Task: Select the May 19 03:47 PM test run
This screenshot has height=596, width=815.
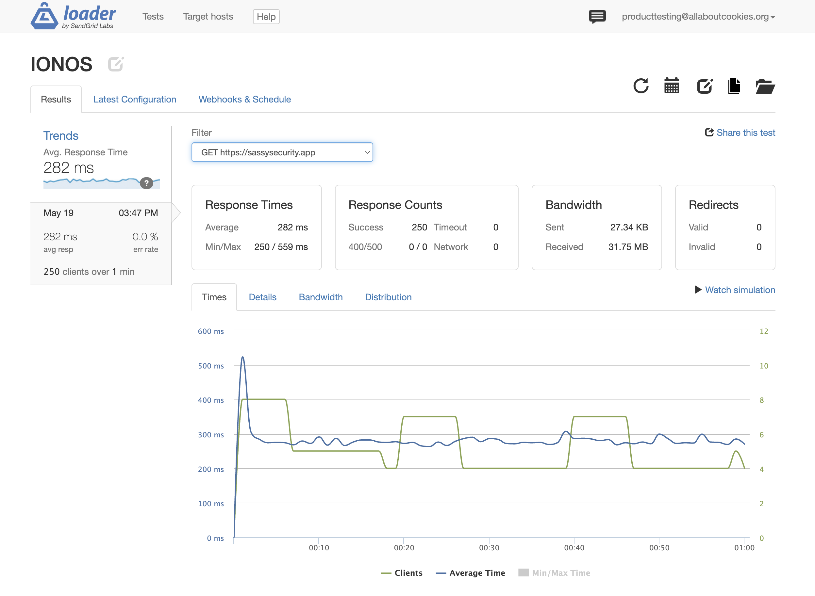Action: pyautogui.click(x=101, y=243)
